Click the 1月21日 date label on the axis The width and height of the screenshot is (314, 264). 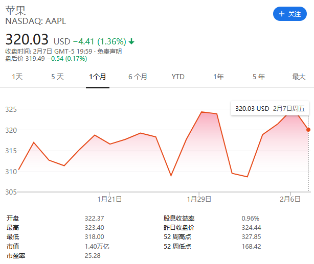pyautogui.click(x=110, y=199)
